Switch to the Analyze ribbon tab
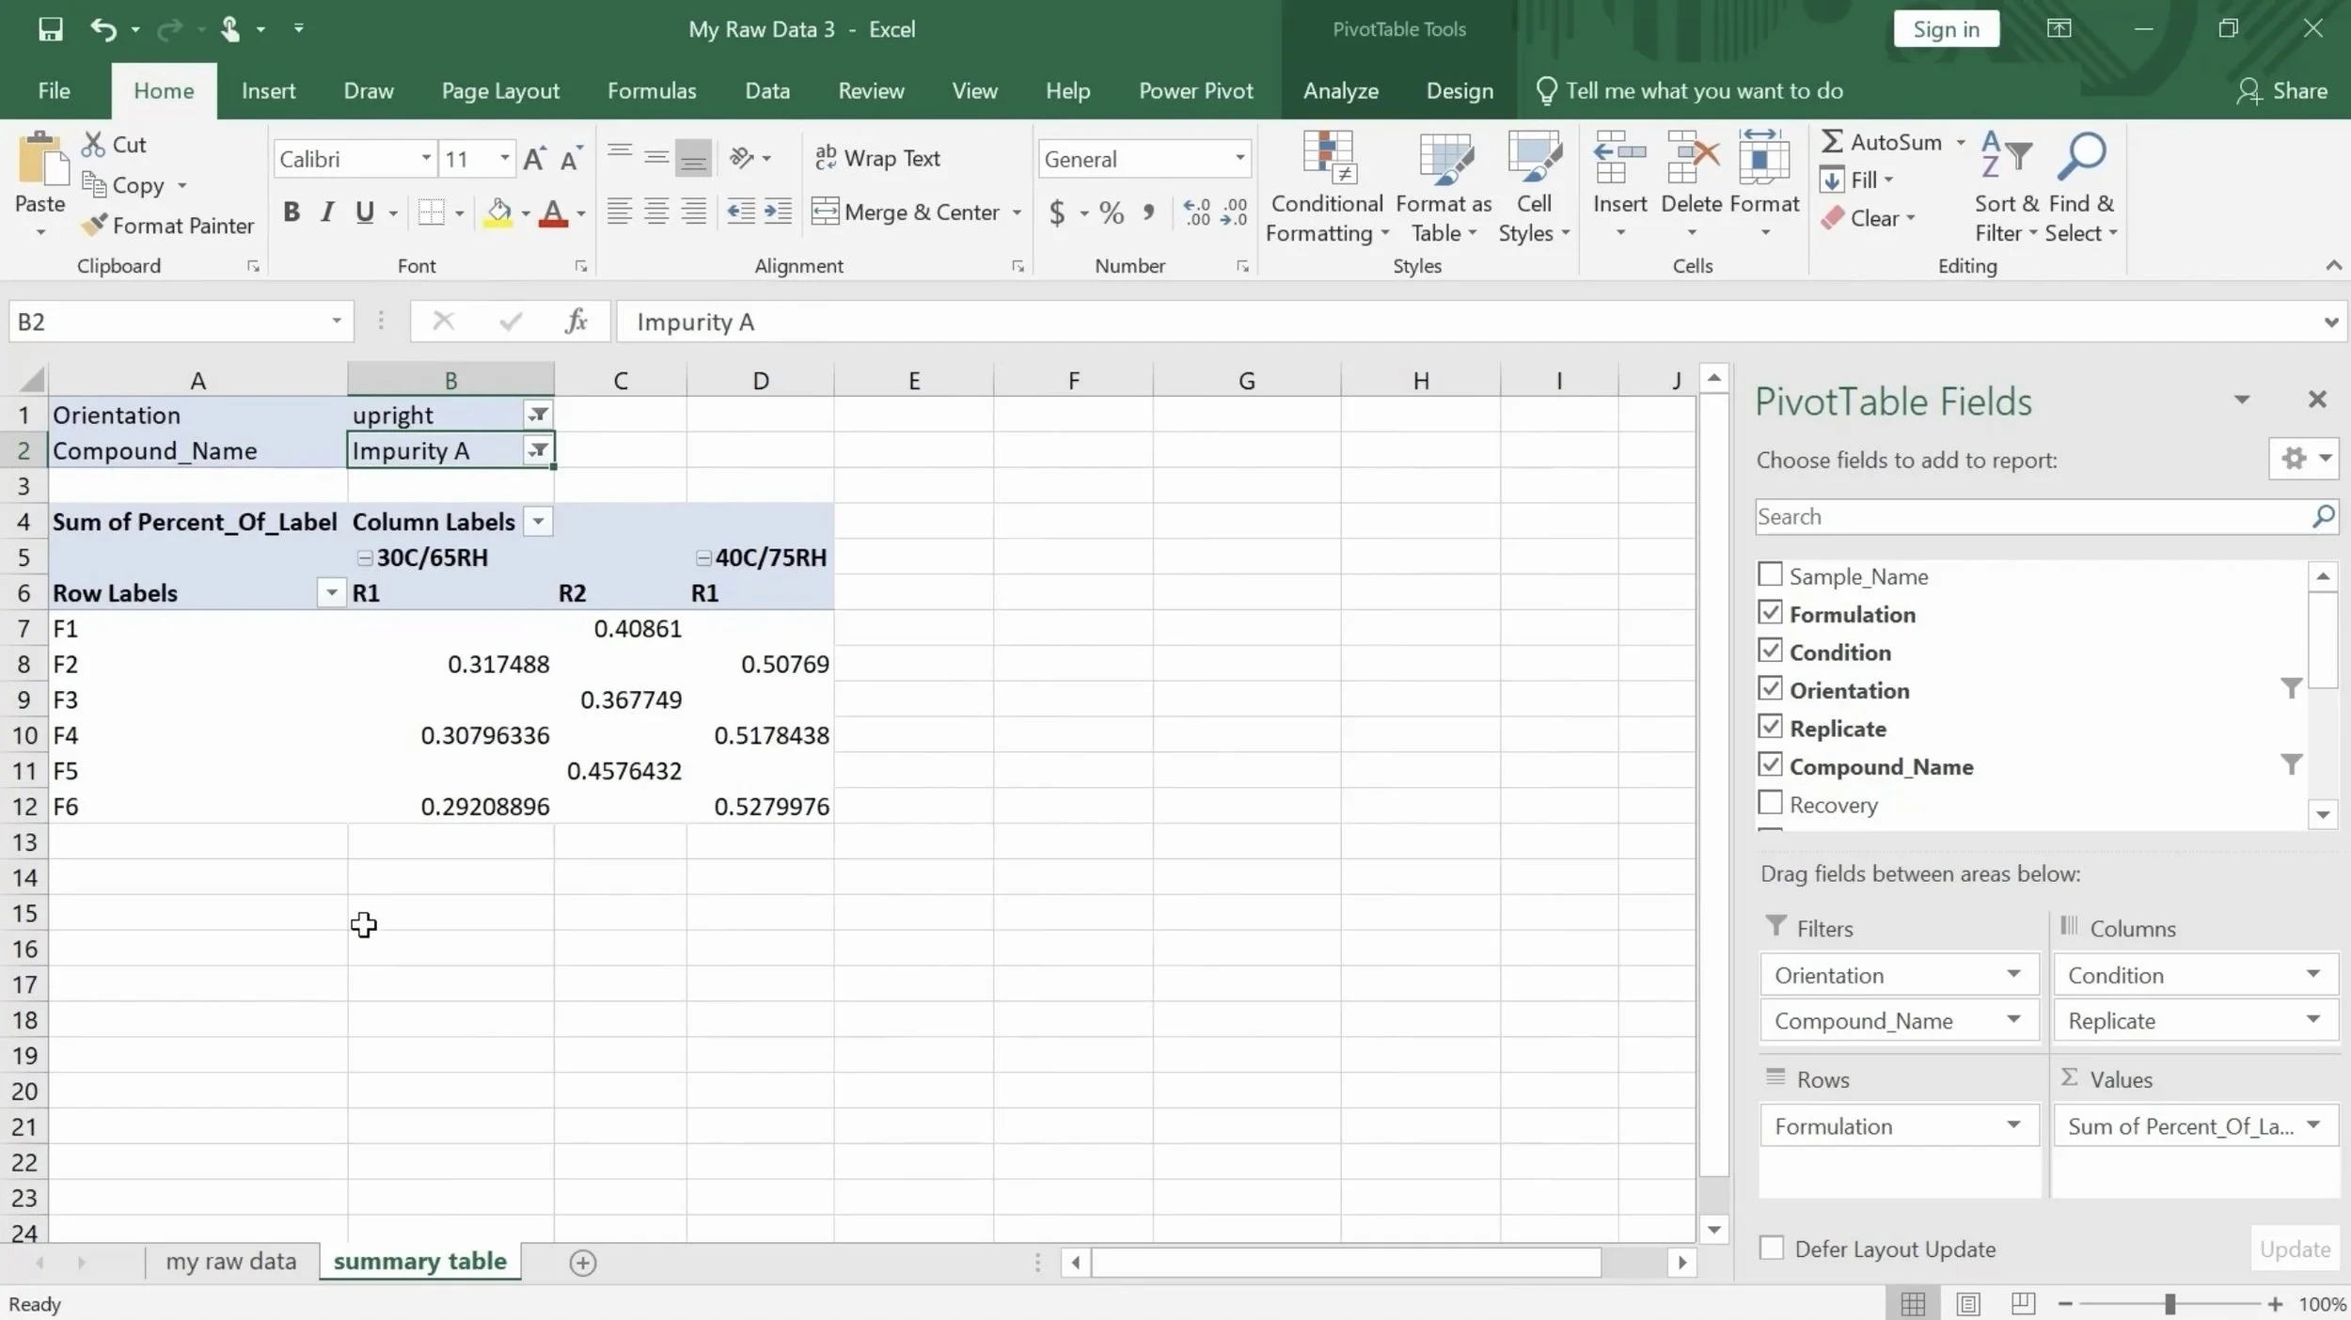 pyautogui.click(x=1340, y=91)
